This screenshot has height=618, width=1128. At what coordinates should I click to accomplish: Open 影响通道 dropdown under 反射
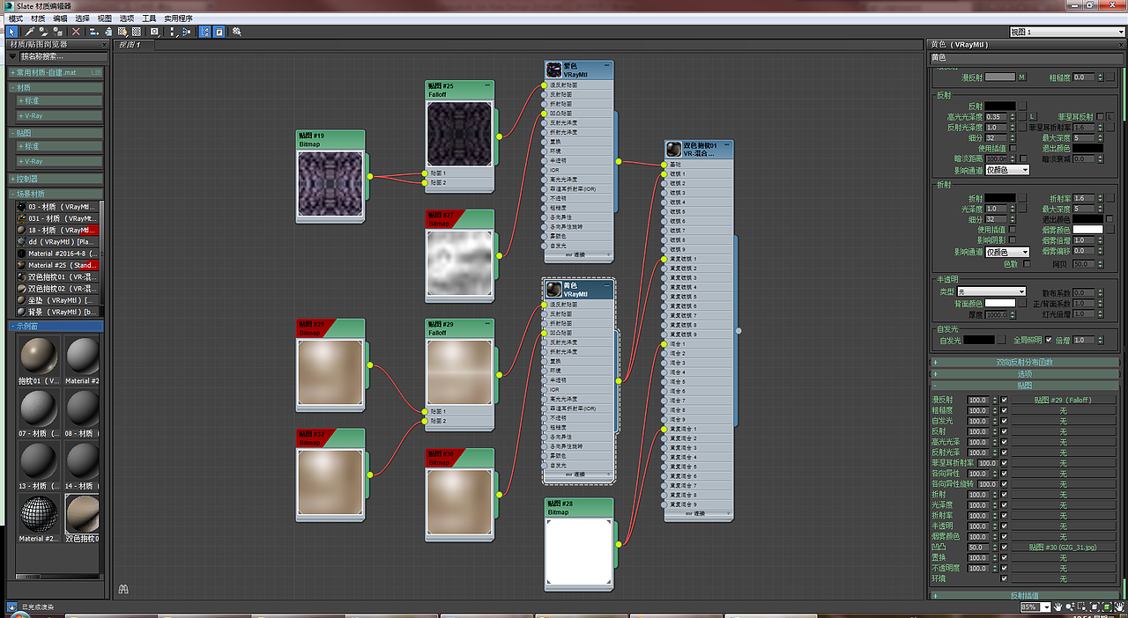(x=1006, y=170)
